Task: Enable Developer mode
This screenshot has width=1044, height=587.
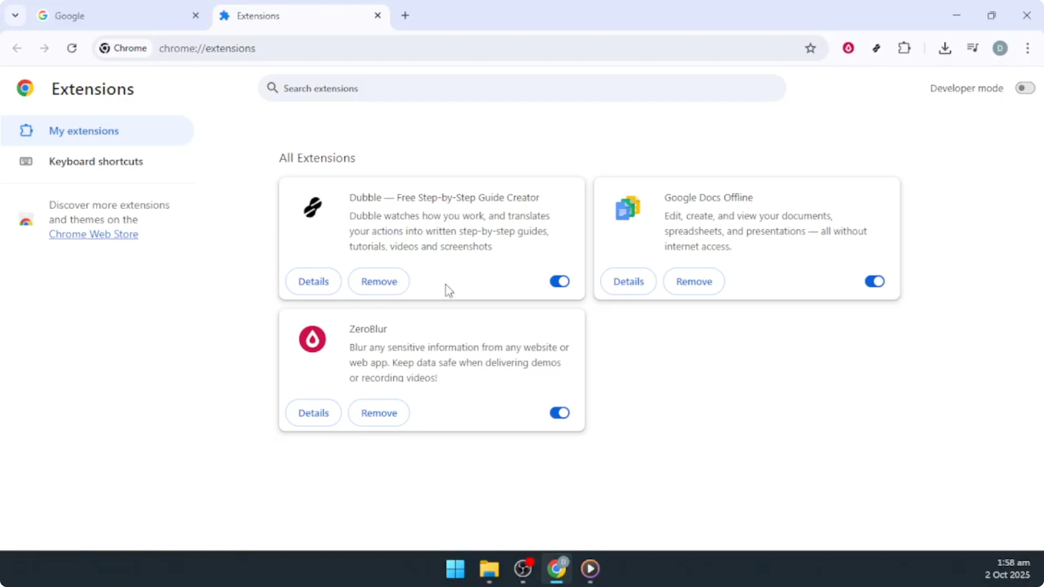Action: pos(1024,88)
